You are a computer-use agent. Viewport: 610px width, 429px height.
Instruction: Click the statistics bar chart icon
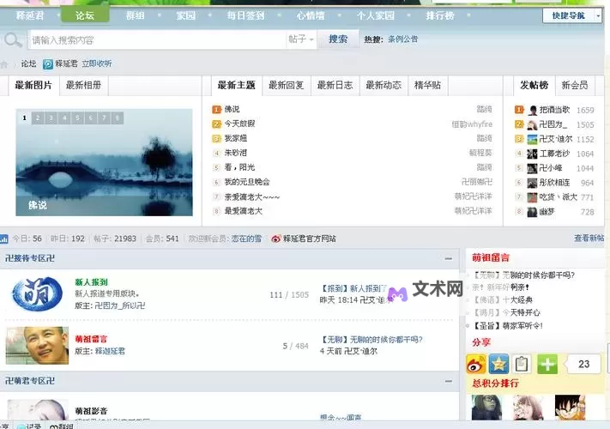(x=4, y=239)
